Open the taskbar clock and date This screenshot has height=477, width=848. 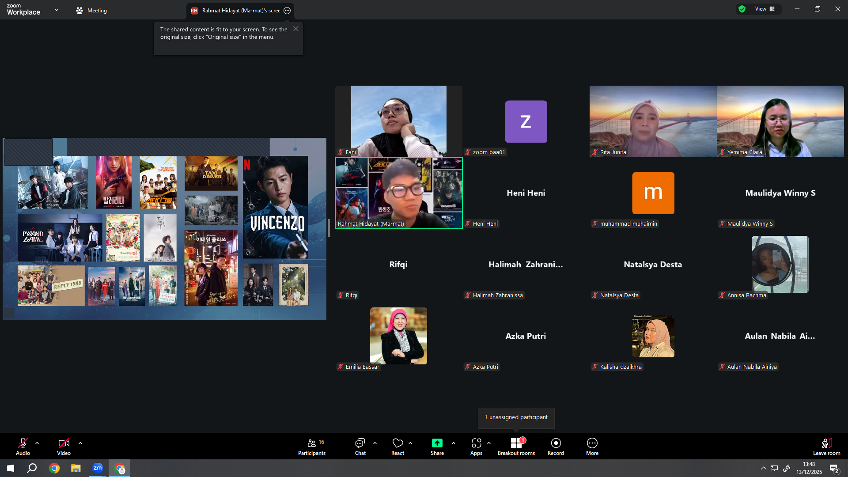coord(809,468)
